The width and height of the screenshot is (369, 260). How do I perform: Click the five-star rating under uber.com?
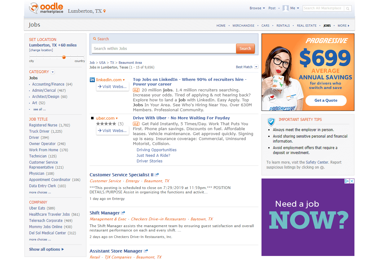pyautogui.click(x=106, y=124)
